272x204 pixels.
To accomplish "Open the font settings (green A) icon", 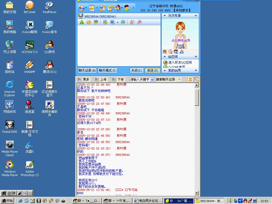I will 82,22.
